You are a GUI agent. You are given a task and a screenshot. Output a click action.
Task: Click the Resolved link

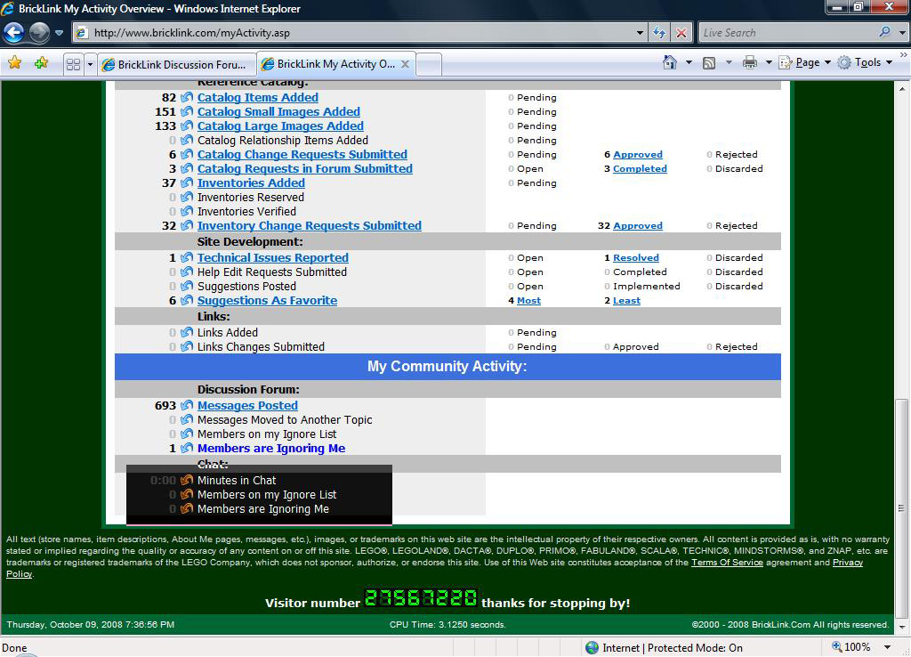pyautogui.click(x=635, y=257)
